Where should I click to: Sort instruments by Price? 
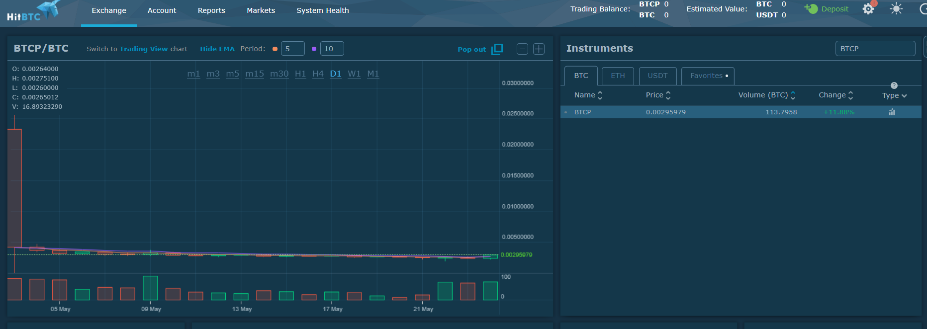[658, 95]
